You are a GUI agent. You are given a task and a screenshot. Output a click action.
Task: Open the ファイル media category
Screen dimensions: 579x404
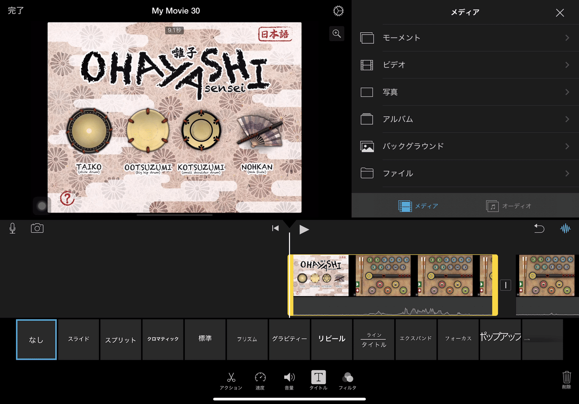pyautogui.click(x=465, y=173)
